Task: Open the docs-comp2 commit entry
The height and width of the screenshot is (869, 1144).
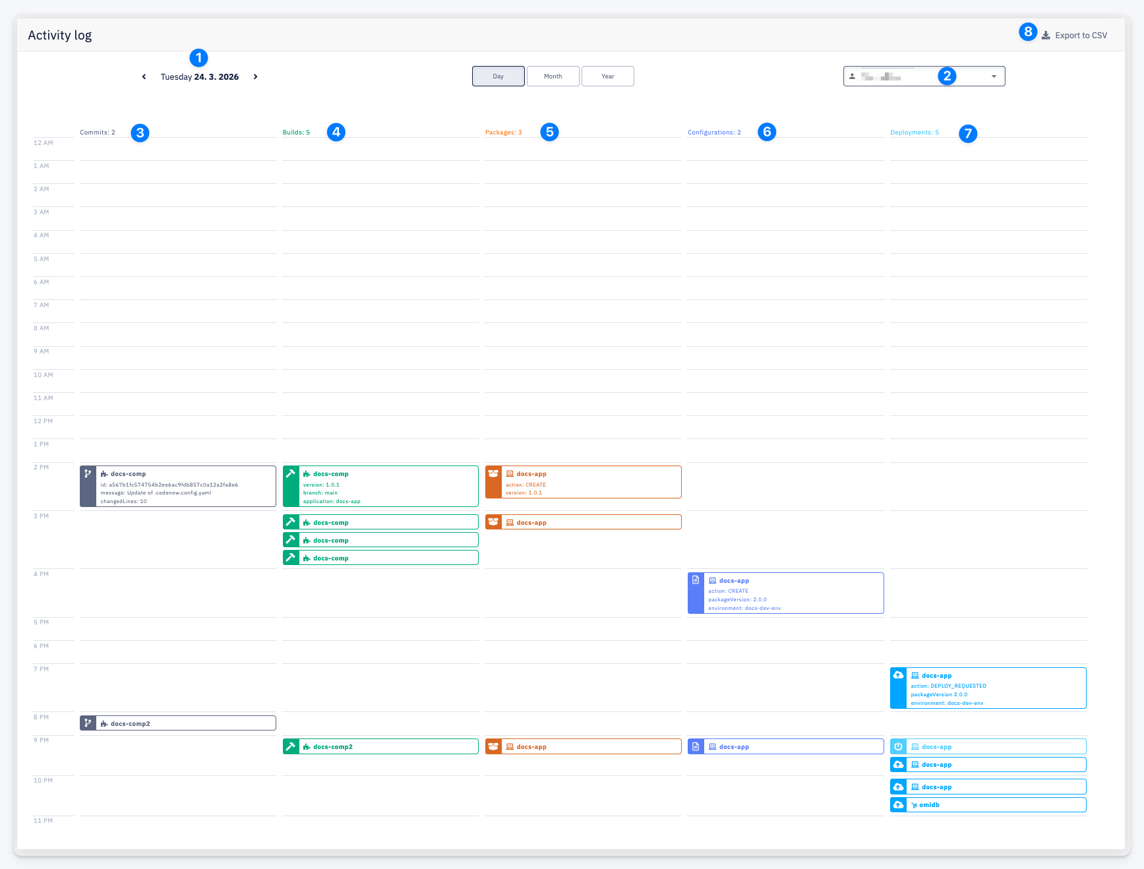Action: click(x=178, y=723)
